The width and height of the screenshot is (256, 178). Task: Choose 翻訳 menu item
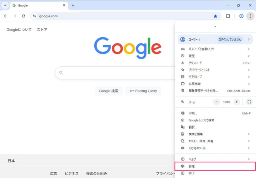tap(215, 127)
